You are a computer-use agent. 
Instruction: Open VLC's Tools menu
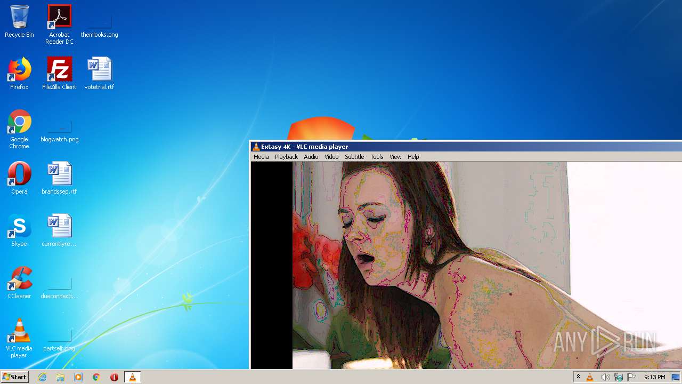click(377, 157)
